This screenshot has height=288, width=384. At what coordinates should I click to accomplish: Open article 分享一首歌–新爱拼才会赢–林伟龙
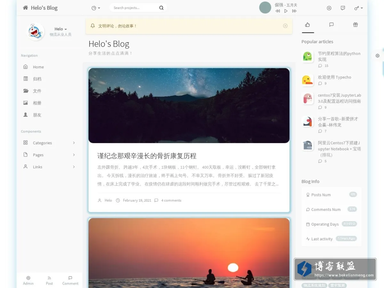pyautogui.click(x=338, y=122)
